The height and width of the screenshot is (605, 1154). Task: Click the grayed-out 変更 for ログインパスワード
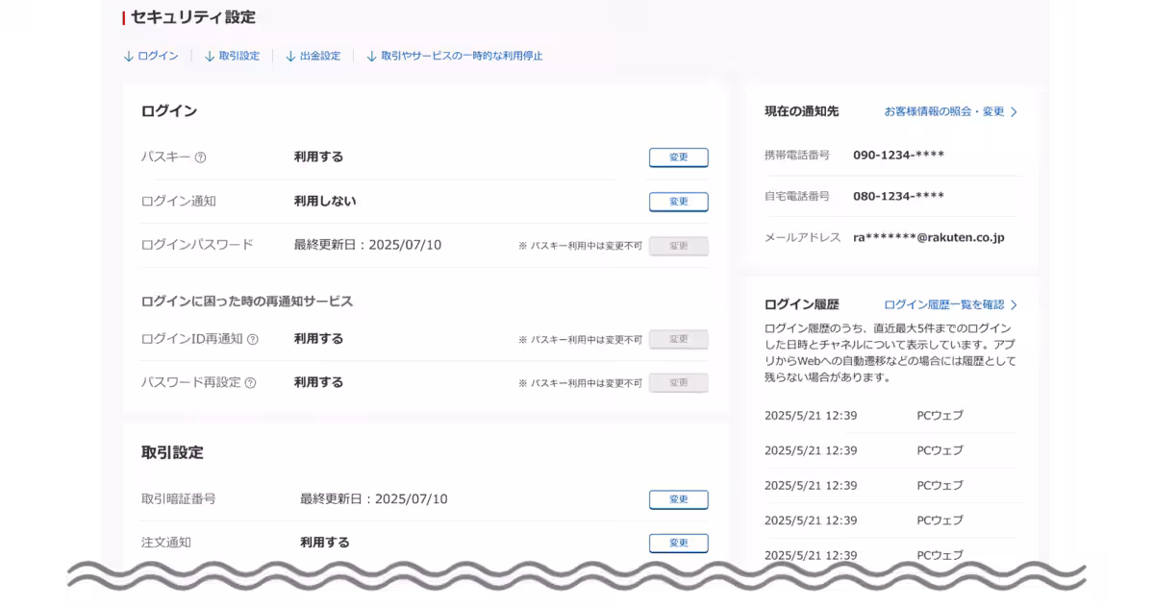point(678,246)
